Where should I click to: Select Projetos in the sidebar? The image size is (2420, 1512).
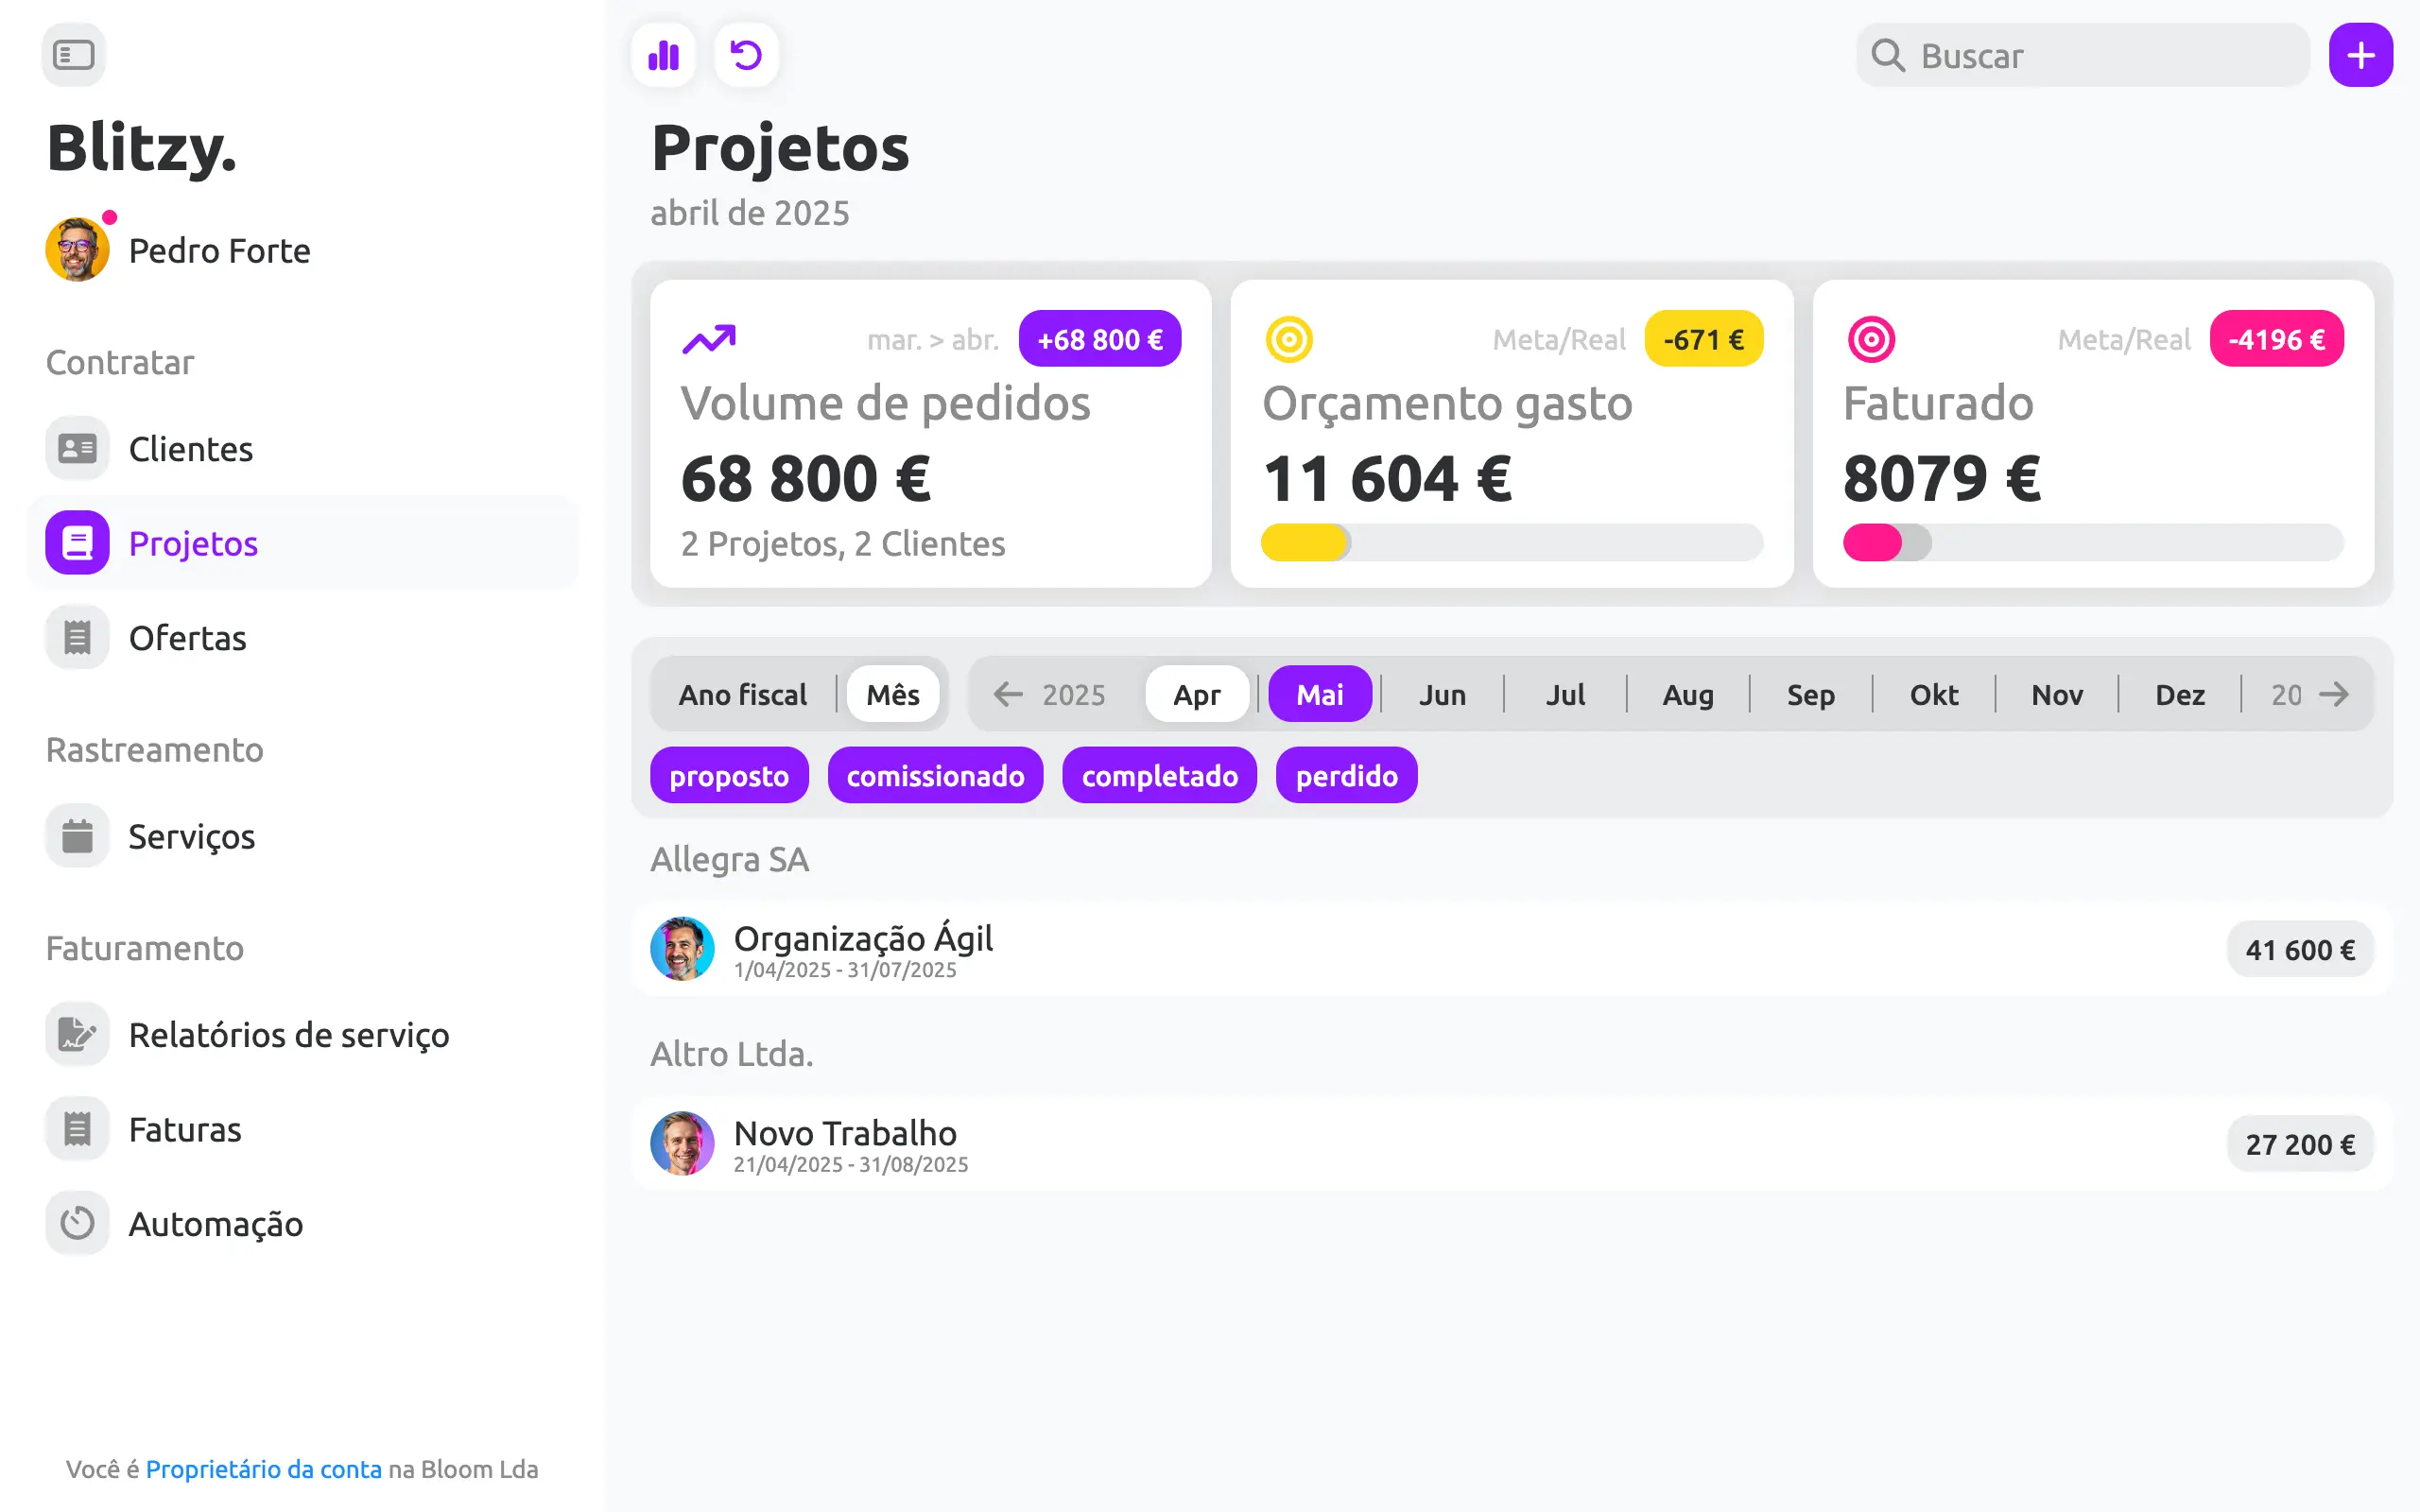pyautogui.click(x=302, y=543)
